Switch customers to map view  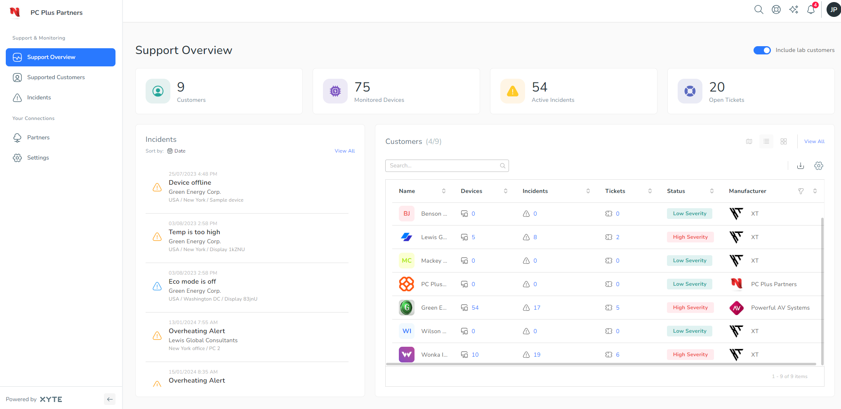click(749, 141)
